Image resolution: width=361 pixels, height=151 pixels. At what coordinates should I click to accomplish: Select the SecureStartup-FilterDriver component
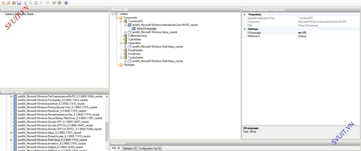coord(60,118)
